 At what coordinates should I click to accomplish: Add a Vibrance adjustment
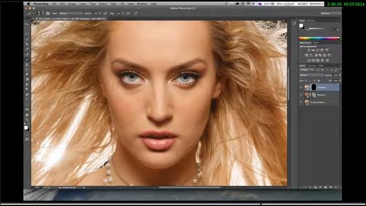coord(327,50)
